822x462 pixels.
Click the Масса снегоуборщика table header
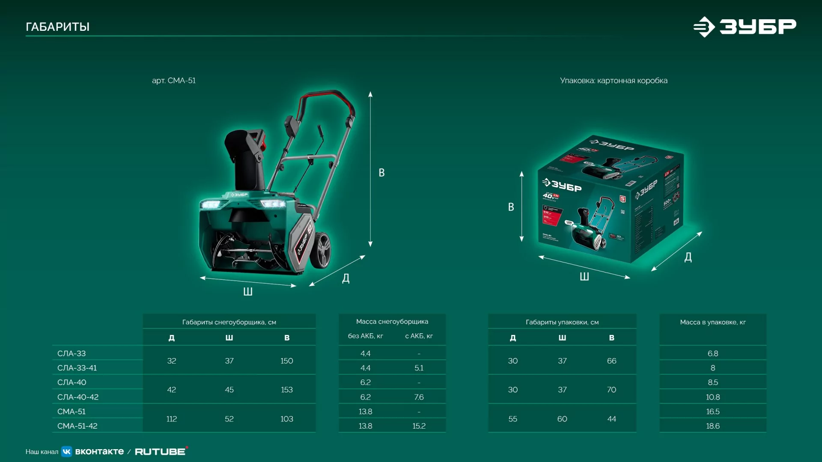click(x=392, y=321)
